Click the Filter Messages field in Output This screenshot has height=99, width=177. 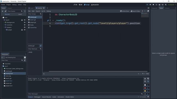(x=85, y=94)
